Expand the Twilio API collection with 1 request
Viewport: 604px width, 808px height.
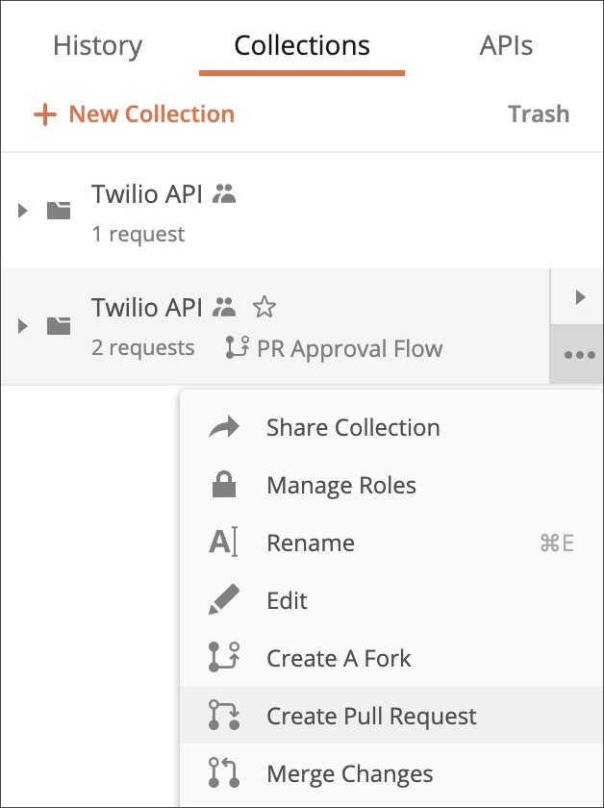tap(22, 211)
